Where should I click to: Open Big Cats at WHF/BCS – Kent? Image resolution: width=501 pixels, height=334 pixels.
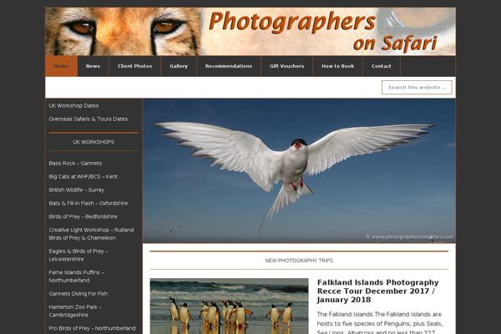pos(83,177)
